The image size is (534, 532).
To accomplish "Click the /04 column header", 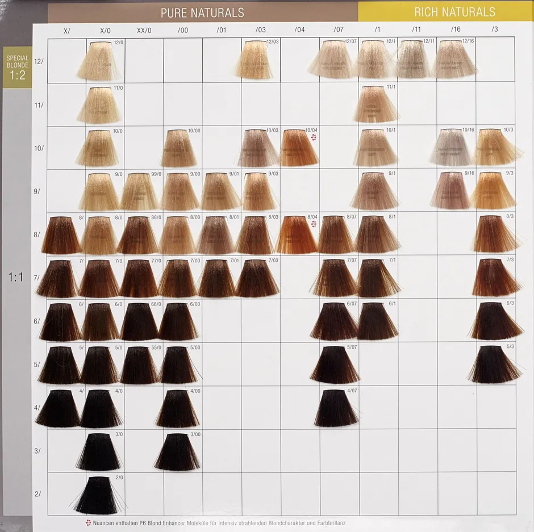I will click(299, 30).
